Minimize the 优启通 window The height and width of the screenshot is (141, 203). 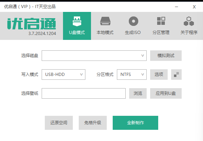pyautogui.click(x=176, y=7)
